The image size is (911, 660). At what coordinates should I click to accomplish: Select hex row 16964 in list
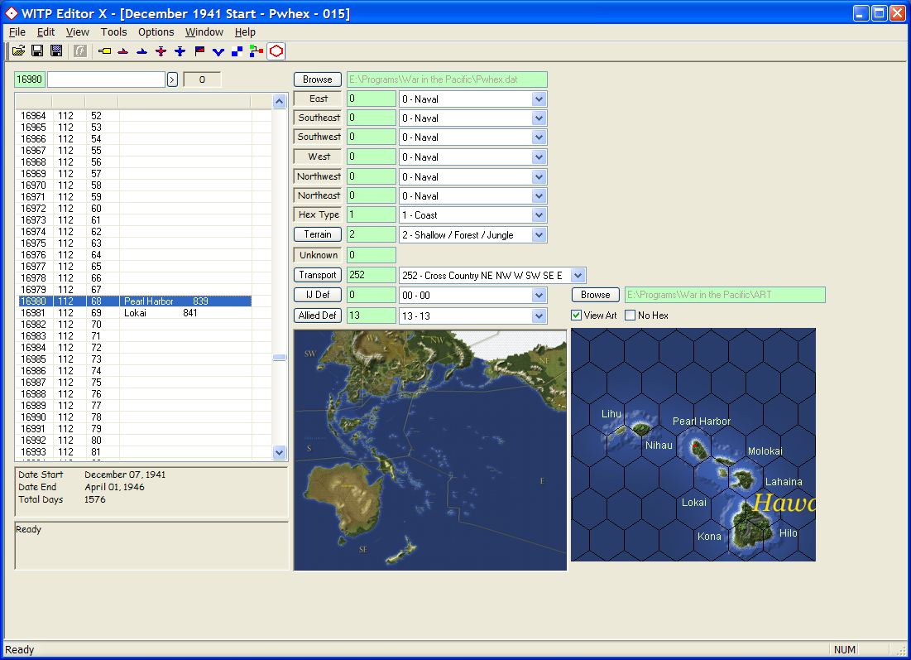click(136, 116)
